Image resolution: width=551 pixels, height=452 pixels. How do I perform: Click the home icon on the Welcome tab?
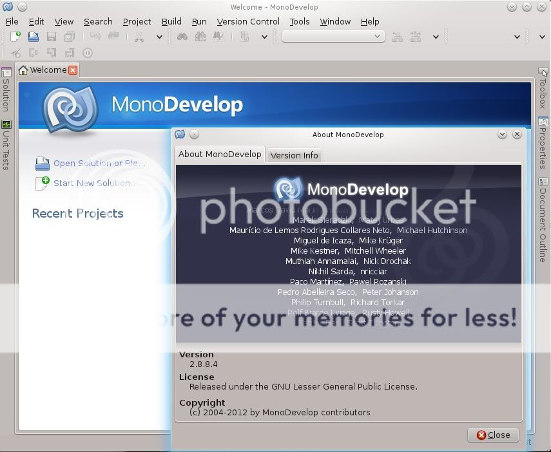click(23, 70)
